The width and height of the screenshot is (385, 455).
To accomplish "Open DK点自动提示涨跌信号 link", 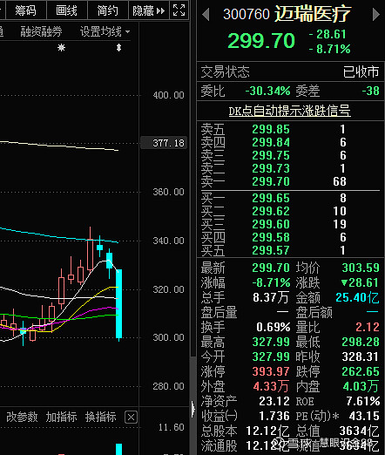I will click(289, 111).
